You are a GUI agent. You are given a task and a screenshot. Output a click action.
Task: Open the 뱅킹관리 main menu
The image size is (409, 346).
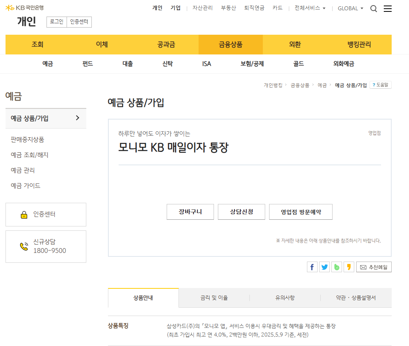pyautogui.click(x=359, y=45)
